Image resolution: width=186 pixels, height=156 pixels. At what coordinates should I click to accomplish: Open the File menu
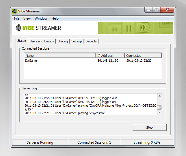[x=17, y=18]
